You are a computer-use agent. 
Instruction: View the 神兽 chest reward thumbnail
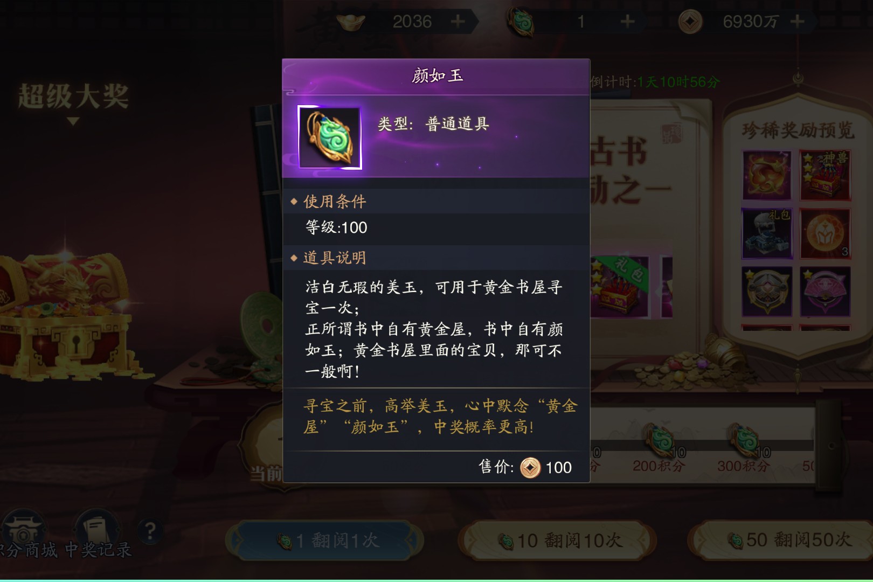tap(825, 175)
